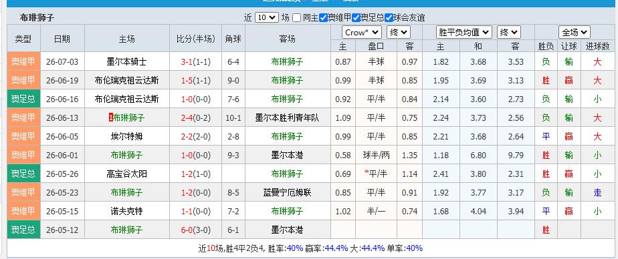This screenshot has width=618, height=259.
Task: Uncheck the 澳维甲 league checkbox
Action: 323,18
